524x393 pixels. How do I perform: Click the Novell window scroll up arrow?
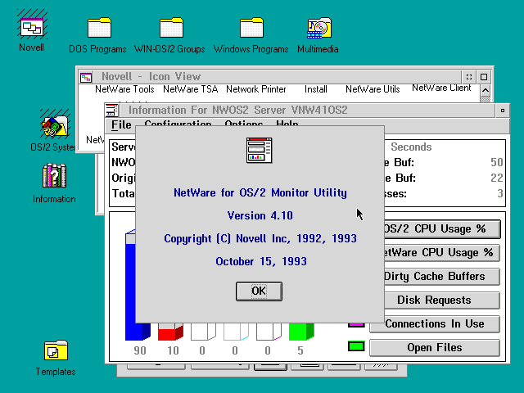[x=486, y=90]
